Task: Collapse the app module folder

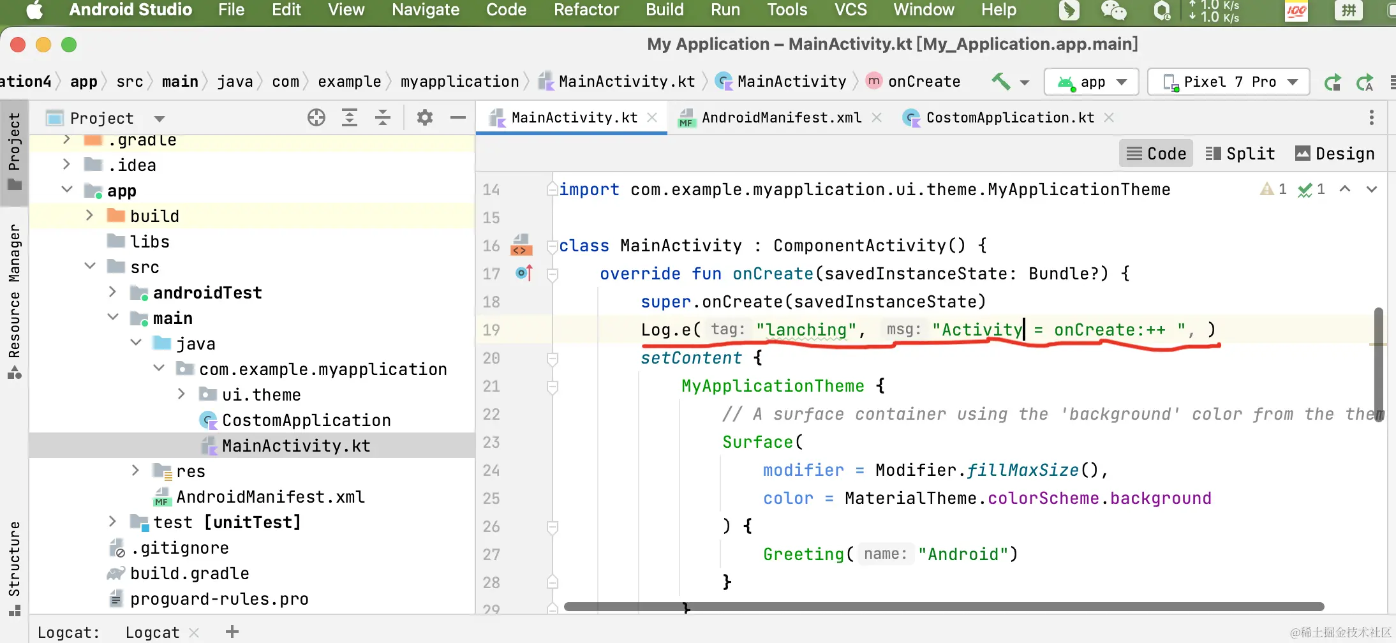Action: (66, 190)
